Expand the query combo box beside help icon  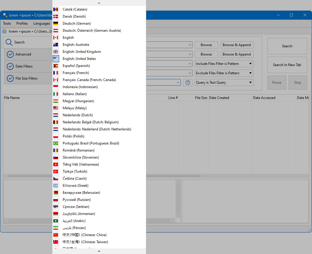click(178, 83)
